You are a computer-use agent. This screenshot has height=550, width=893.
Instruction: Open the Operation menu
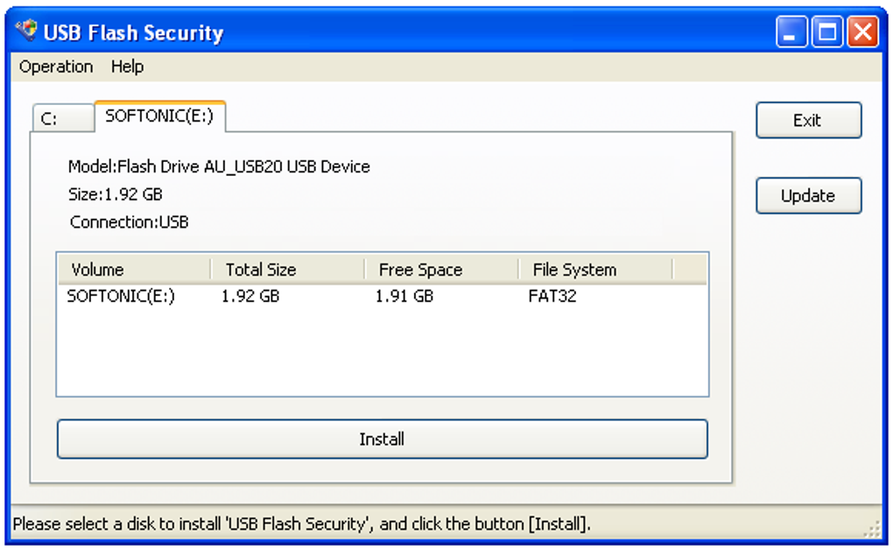(56, 67)
